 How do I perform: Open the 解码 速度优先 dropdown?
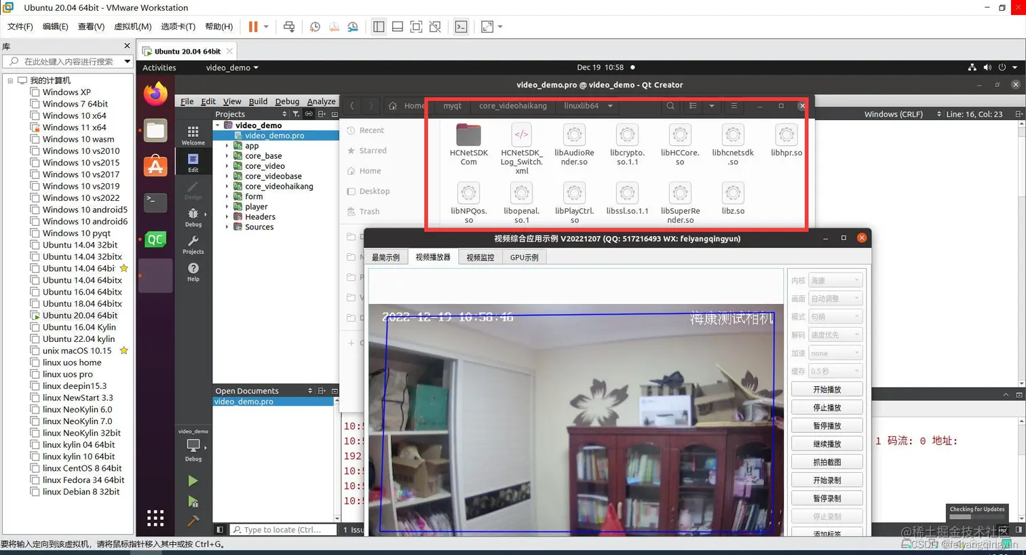point(835,335)
